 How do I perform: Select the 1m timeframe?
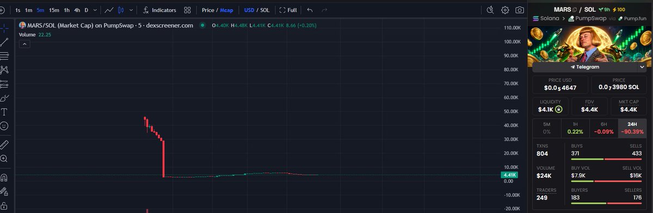click(x=29, y=10)
